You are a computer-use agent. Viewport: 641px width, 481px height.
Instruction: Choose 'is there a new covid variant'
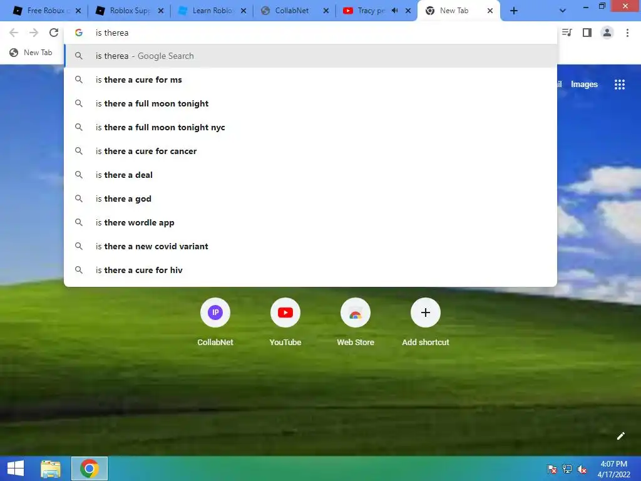(x=310, y=246)
